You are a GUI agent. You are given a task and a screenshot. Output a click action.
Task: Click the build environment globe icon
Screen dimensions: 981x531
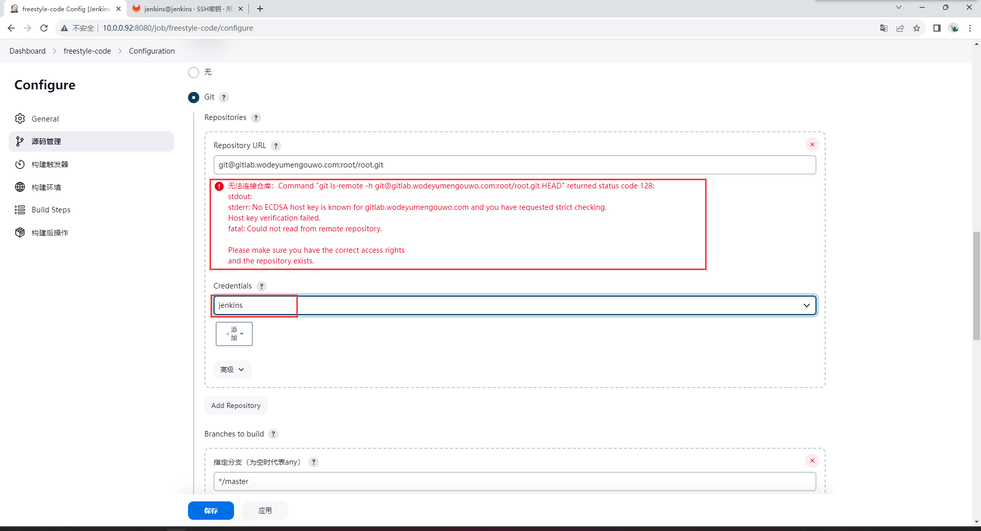[20, 187]
